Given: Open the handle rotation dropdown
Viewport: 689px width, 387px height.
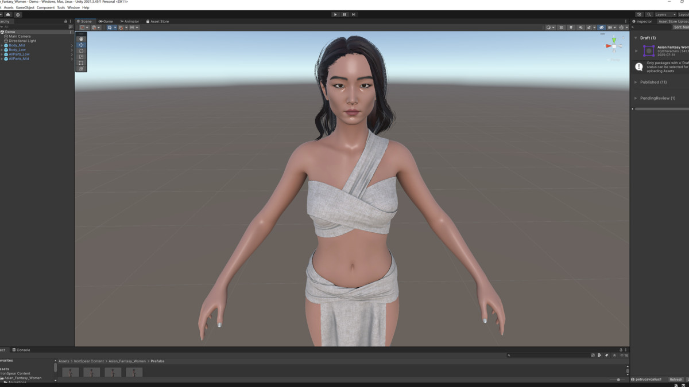Looking at the screenshot, I should point(95,28).
